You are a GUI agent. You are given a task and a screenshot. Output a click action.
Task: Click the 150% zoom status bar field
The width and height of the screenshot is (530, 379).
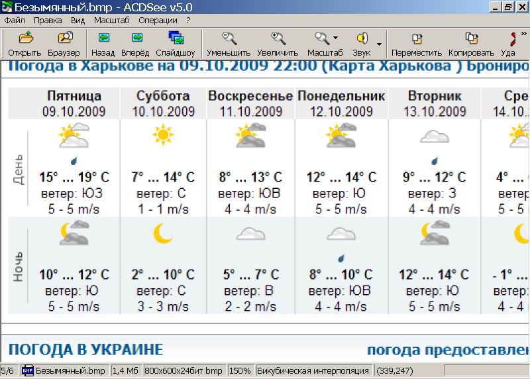240,371
